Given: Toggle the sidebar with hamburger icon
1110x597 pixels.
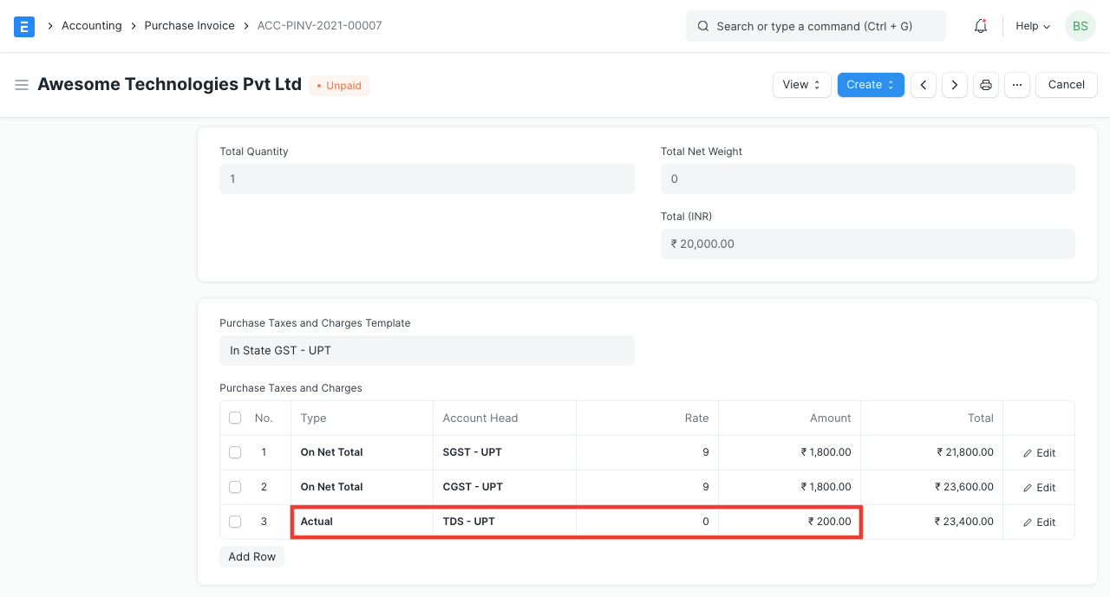Looking at the screenshot, I should pos(22,84).
